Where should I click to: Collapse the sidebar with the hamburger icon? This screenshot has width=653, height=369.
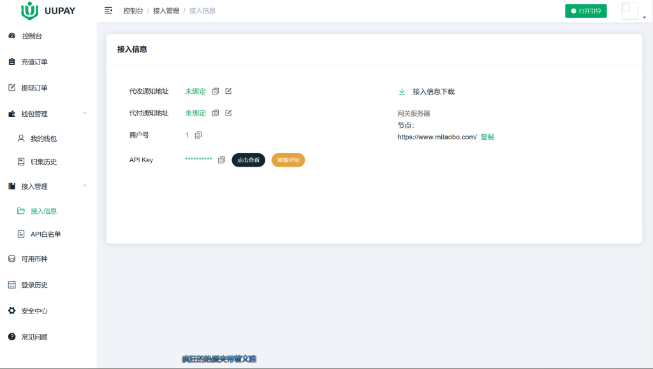click(x=108, y=11)
